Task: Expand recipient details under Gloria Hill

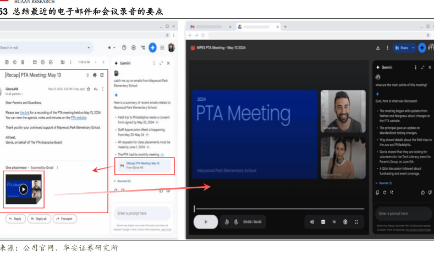Action: coord(22,94)
